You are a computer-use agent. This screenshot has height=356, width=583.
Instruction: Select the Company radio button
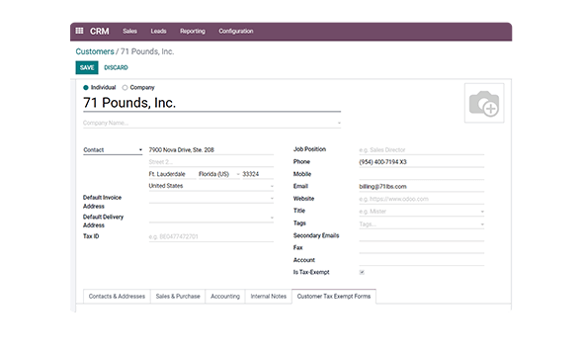[x=125, y=87]
